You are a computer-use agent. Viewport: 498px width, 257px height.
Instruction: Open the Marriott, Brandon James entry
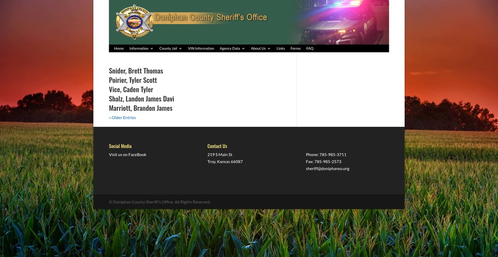(140, 108)
